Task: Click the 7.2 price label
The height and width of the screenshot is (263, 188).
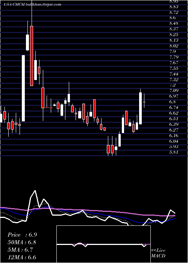Action: click(x=173, y=85)
